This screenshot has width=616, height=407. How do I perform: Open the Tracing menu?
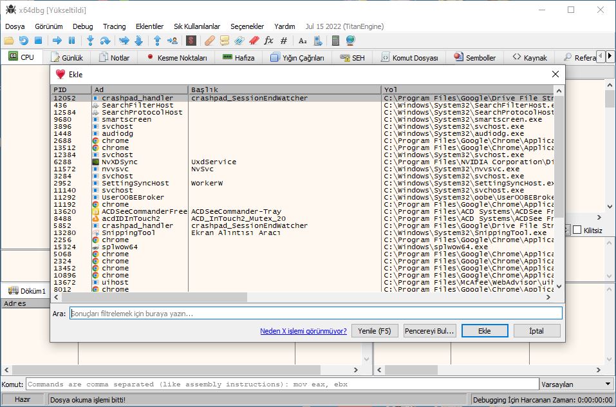pos(115,26)
